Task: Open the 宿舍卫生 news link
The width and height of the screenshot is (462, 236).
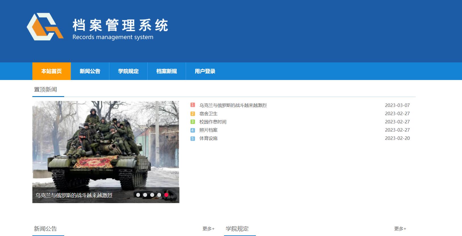Action: click(x=208, y=113)
